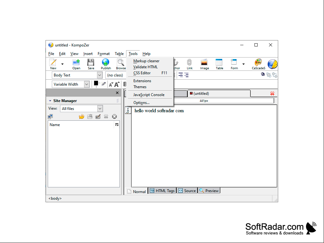Viewport: 324px width, 243px height.
Task: Click the dark globe layer icon
Action: point(263,74)
